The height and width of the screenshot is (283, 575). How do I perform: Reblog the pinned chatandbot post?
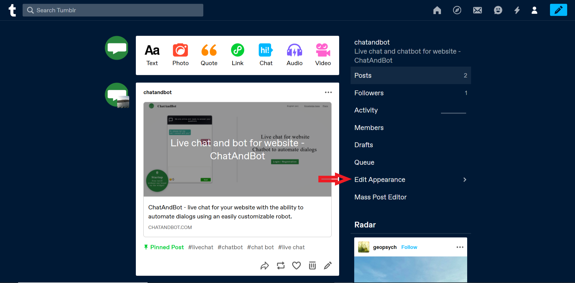280,266
